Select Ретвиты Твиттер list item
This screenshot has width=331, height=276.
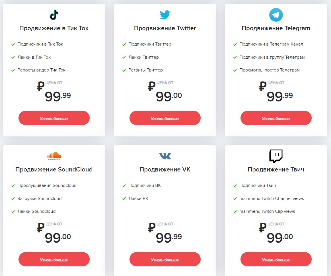coord(145,70)
